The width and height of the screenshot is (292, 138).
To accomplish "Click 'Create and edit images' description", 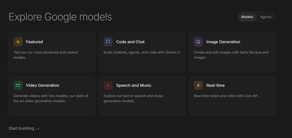I will pos(231,55).
